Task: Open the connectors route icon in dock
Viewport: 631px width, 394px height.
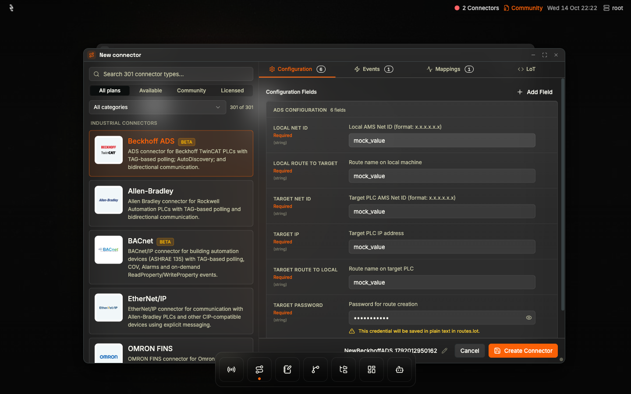Action: pos(259,369)
